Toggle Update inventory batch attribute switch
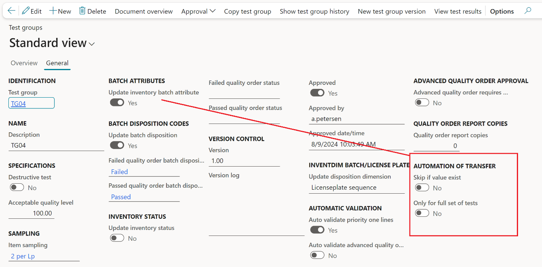The width and height of the screenshot is (542, 267). (117, 103)
